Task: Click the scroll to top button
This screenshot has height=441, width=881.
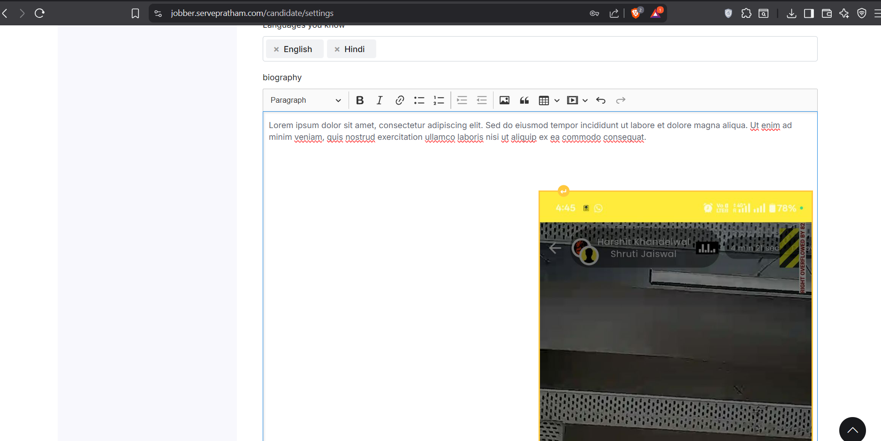Action: pyautogui.click(x=852, y=430)
